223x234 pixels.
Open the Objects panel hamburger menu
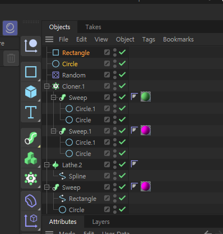coord(49,39)
